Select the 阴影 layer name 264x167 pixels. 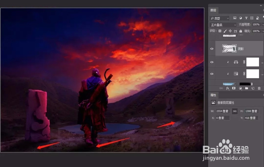coord(241,49)
